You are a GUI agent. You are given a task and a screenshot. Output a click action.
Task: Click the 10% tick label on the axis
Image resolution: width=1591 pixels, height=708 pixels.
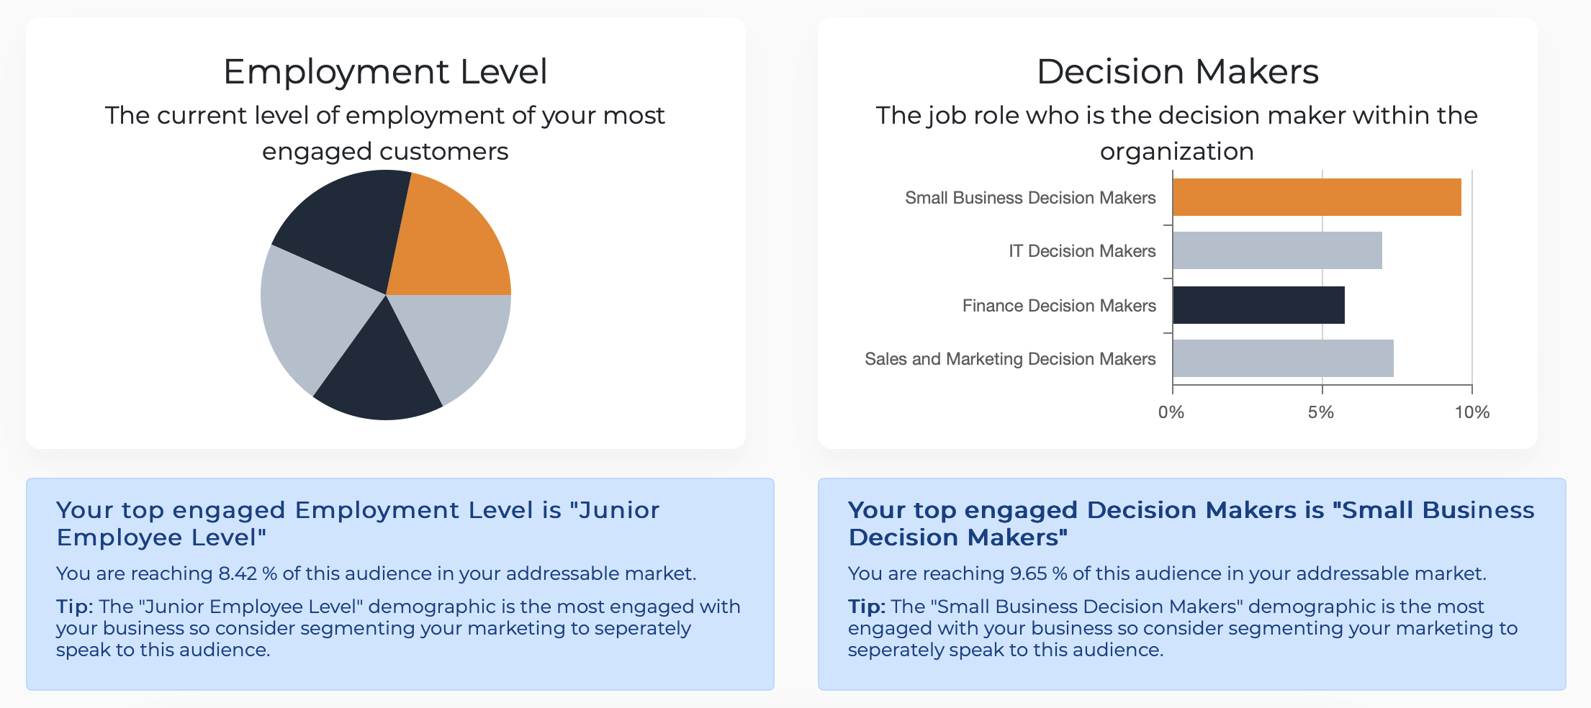(x=1472, y=412)
